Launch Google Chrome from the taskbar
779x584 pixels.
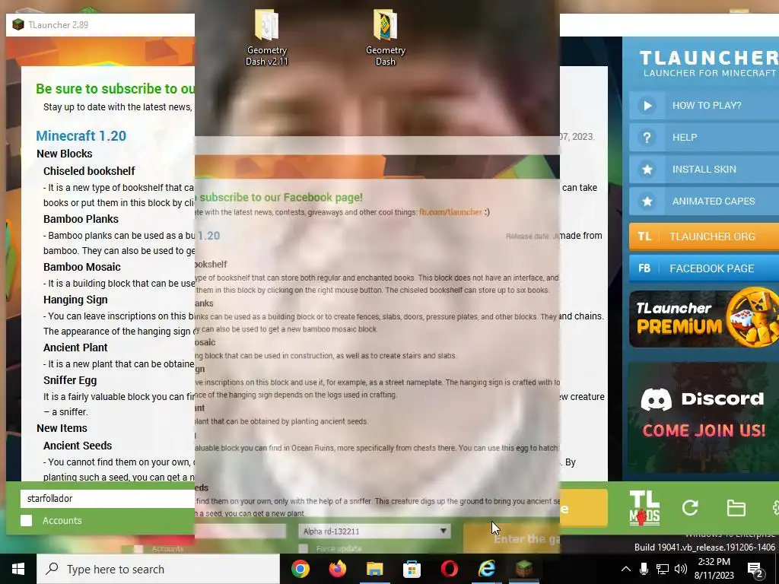300,569
